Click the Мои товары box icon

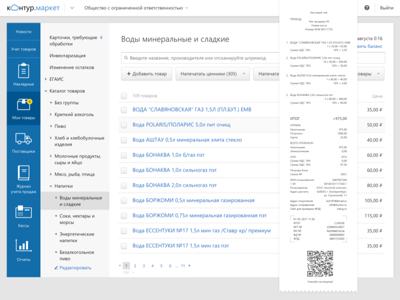click(x=23, y=105)
